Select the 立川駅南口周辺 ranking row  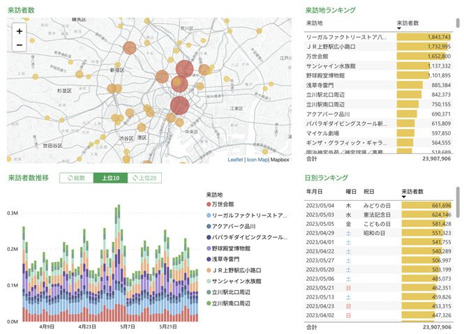(x=378, y=105)
